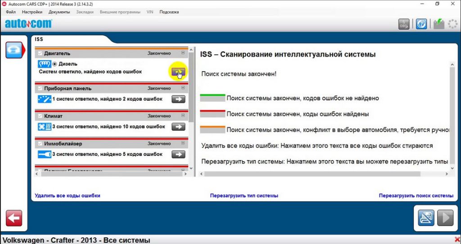Viewport: 461px width, 244px height.
Task: Open the Документы menu
Action: [x=59, y=12]
